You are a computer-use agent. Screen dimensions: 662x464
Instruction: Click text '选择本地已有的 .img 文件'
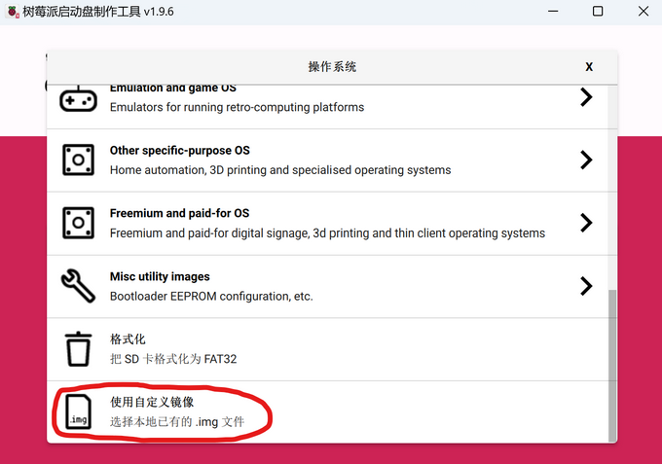point(177,422)
